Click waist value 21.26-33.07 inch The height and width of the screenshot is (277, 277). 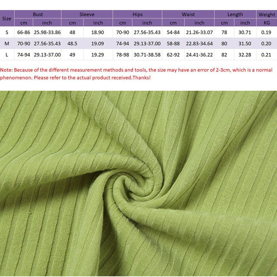199,32
